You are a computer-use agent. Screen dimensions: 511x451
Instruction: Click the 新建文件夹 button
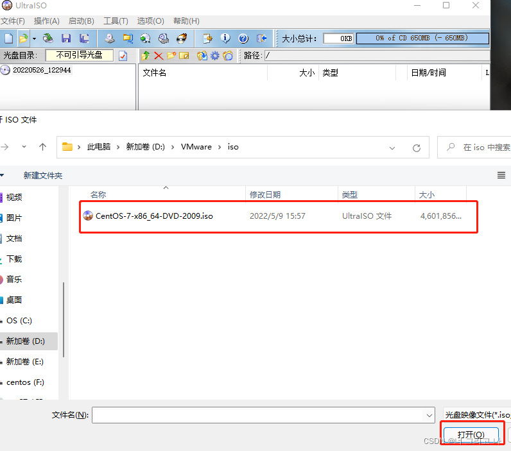[43, 176]
